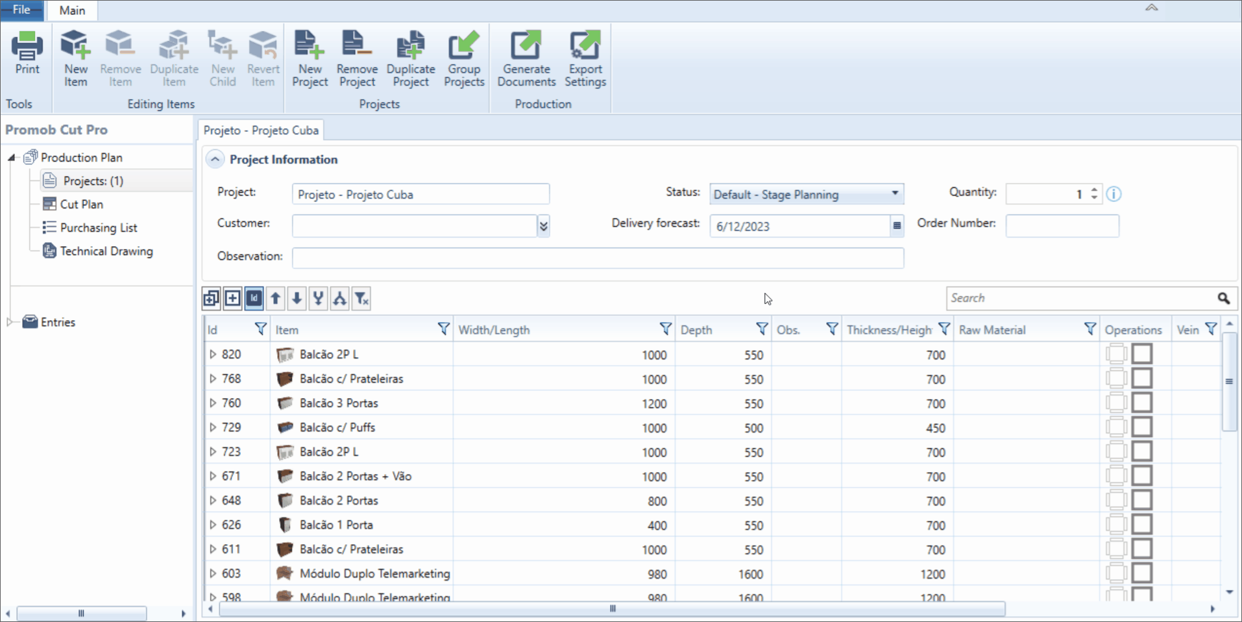Click the Print tool icon
The width and height of the screenshot is (1242, 622).
(27, 53)
